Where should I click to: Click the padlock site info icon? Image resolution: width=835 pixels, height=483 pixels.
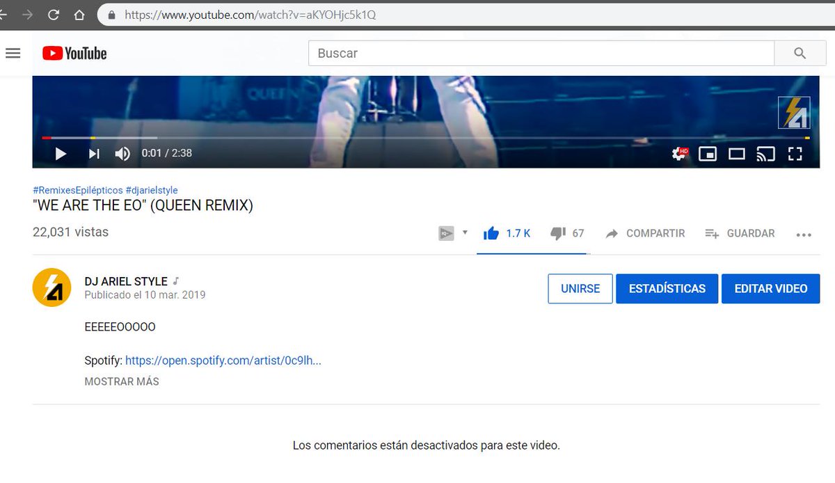(x=111, y=15)
